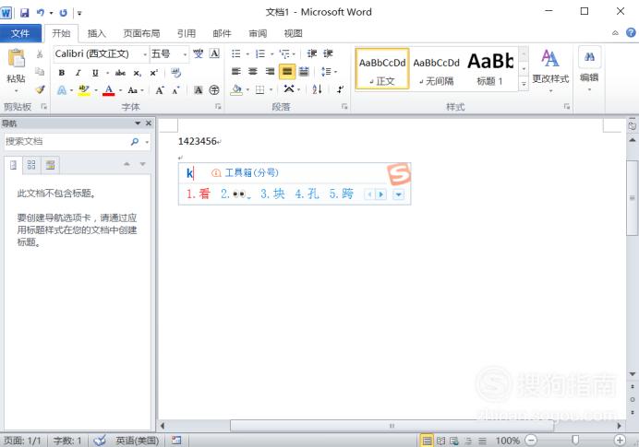
Task: Switch to the 视图 View tab
Action: pyautogui.click(x=293, y=33)
